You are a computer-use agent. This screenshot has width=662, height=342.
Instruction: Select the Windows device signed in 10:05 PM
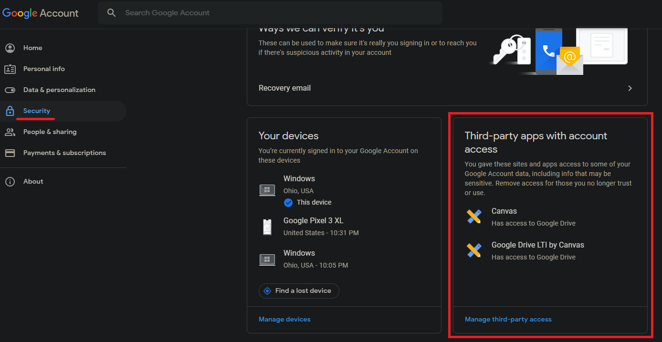[344, 259]
